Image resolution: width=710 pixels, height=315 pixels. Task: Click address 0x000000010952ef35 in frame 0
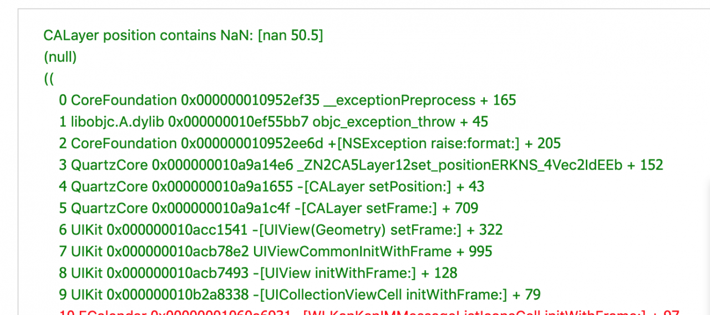pyautogui.click(x=250, y=100)
